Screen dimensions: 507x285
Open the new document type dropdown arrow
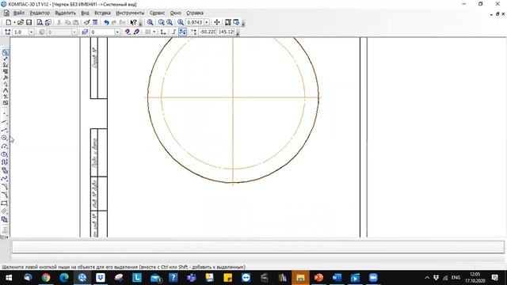(14, 22)
